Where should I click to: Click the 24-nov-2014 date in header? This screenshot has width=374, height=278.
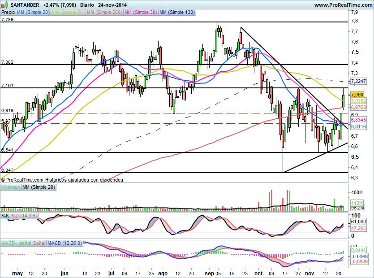[x=113, y=5]
